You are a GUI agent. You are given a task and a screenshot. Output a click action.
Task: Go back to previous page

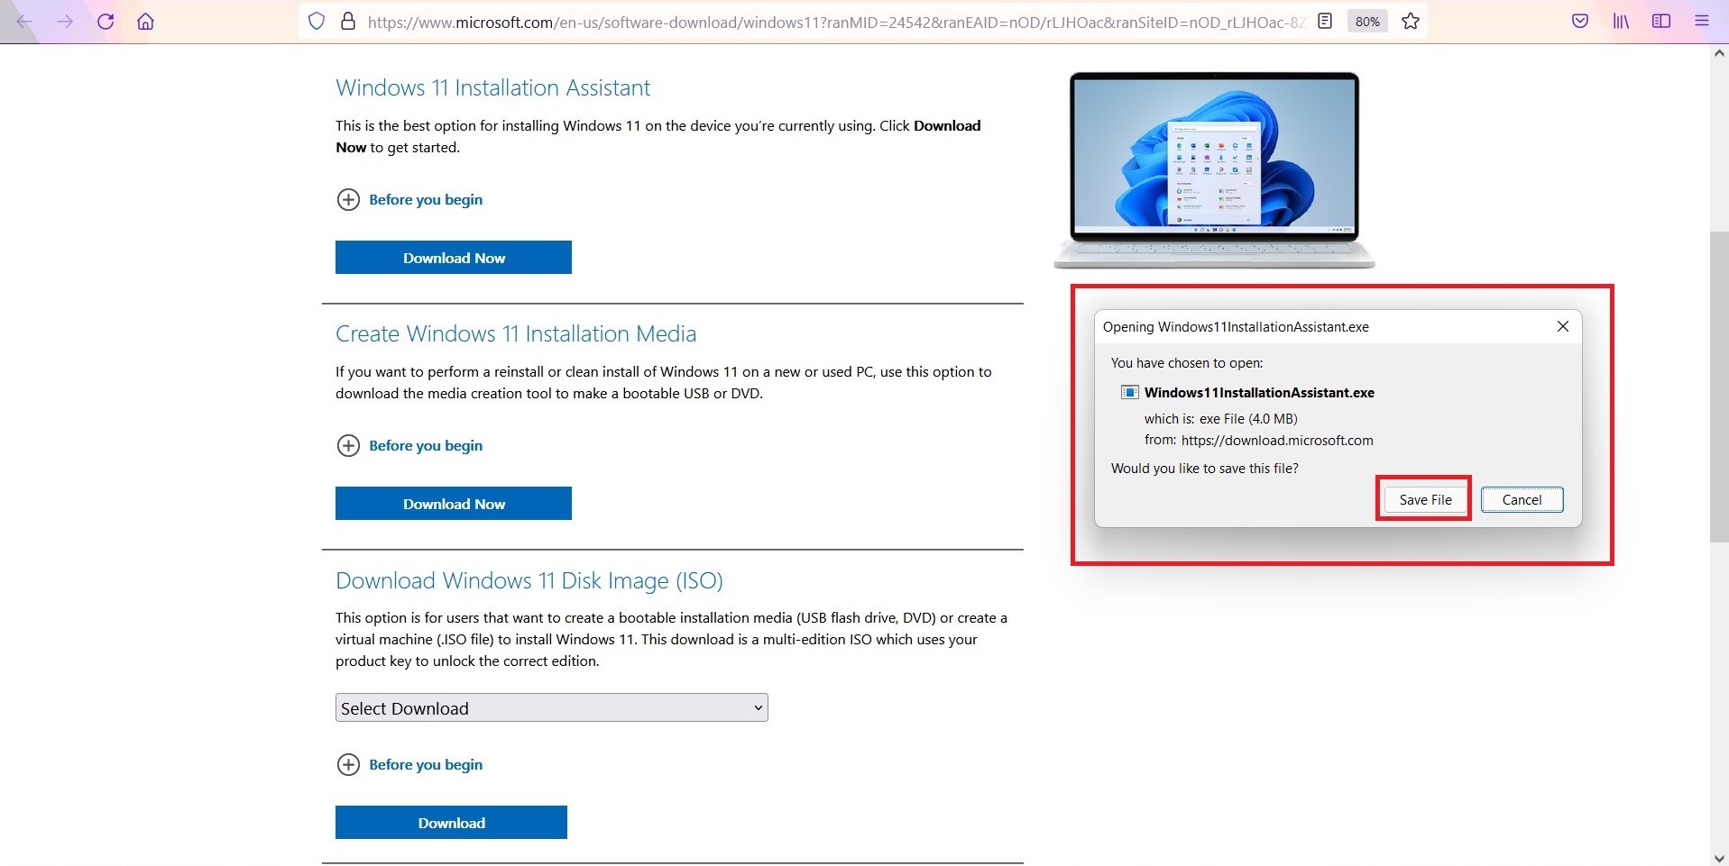pos(24,22)
